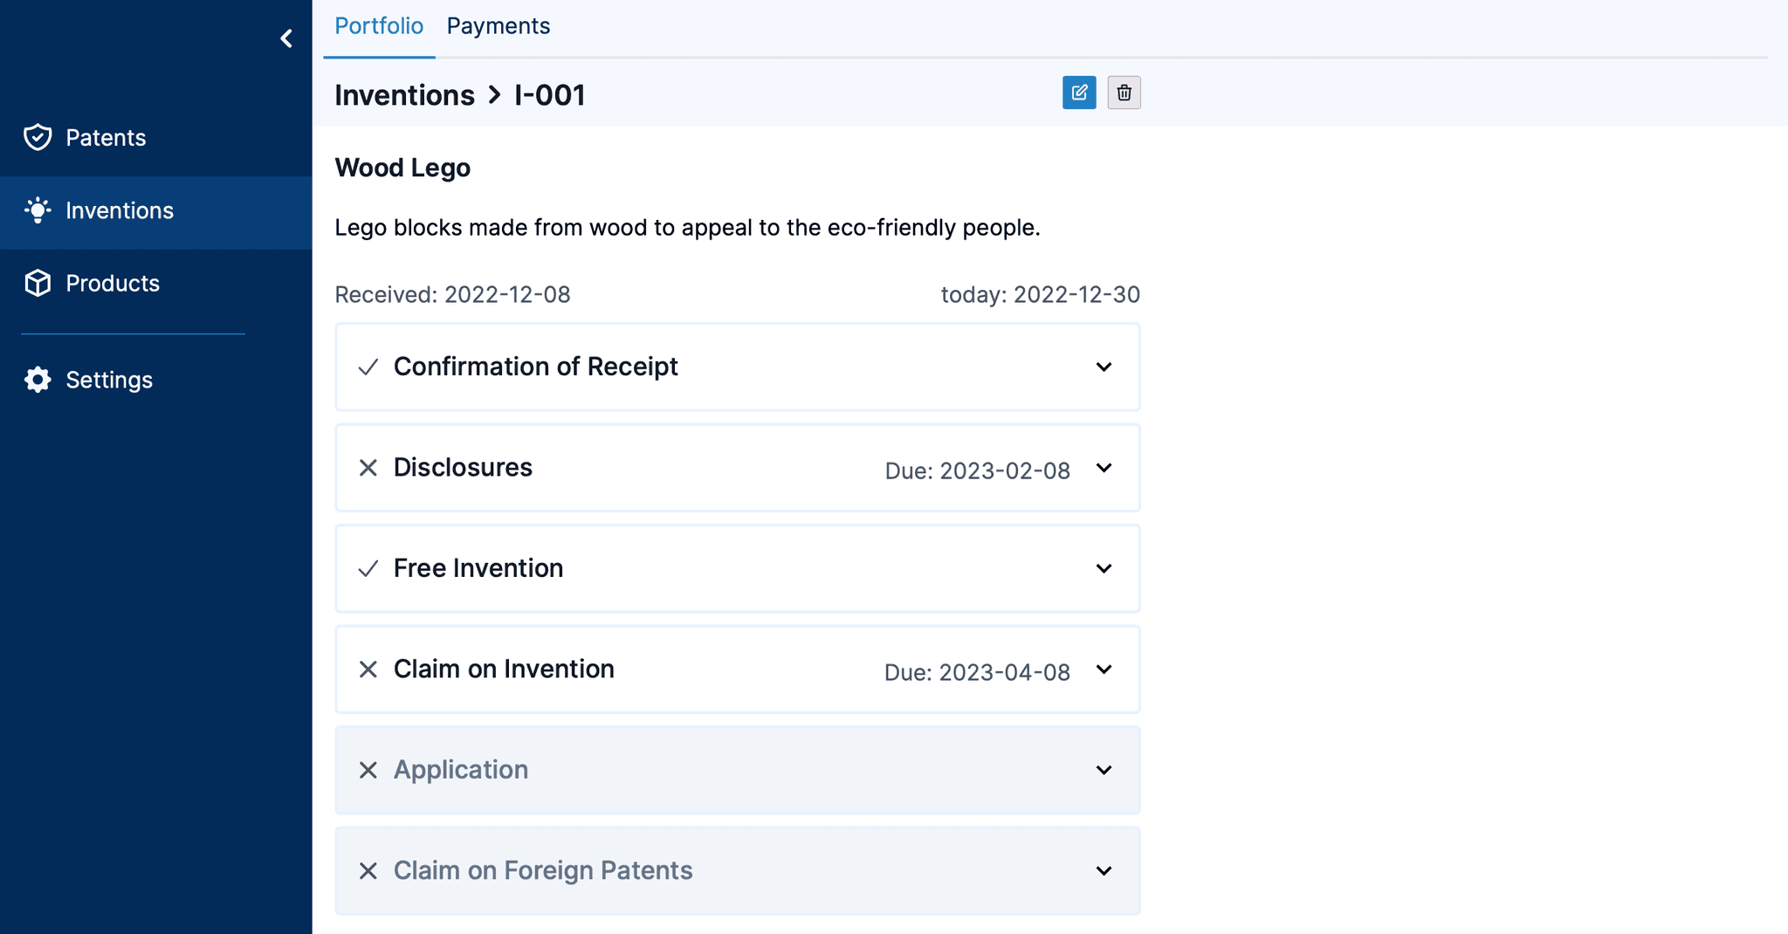Screen dimensions: 1788x934
Task: Click the checkmark on Confirmation of Receipt
Action: coord(368,367)
